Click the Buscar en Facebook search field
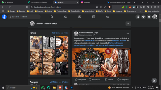This screenshot has height=90, width=161. click(x=24, y=17)
